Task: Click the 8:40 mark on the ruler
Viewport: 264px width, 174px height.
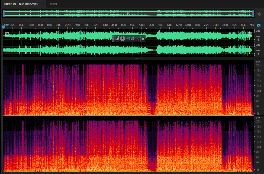Action: click(x=244, y=25)
